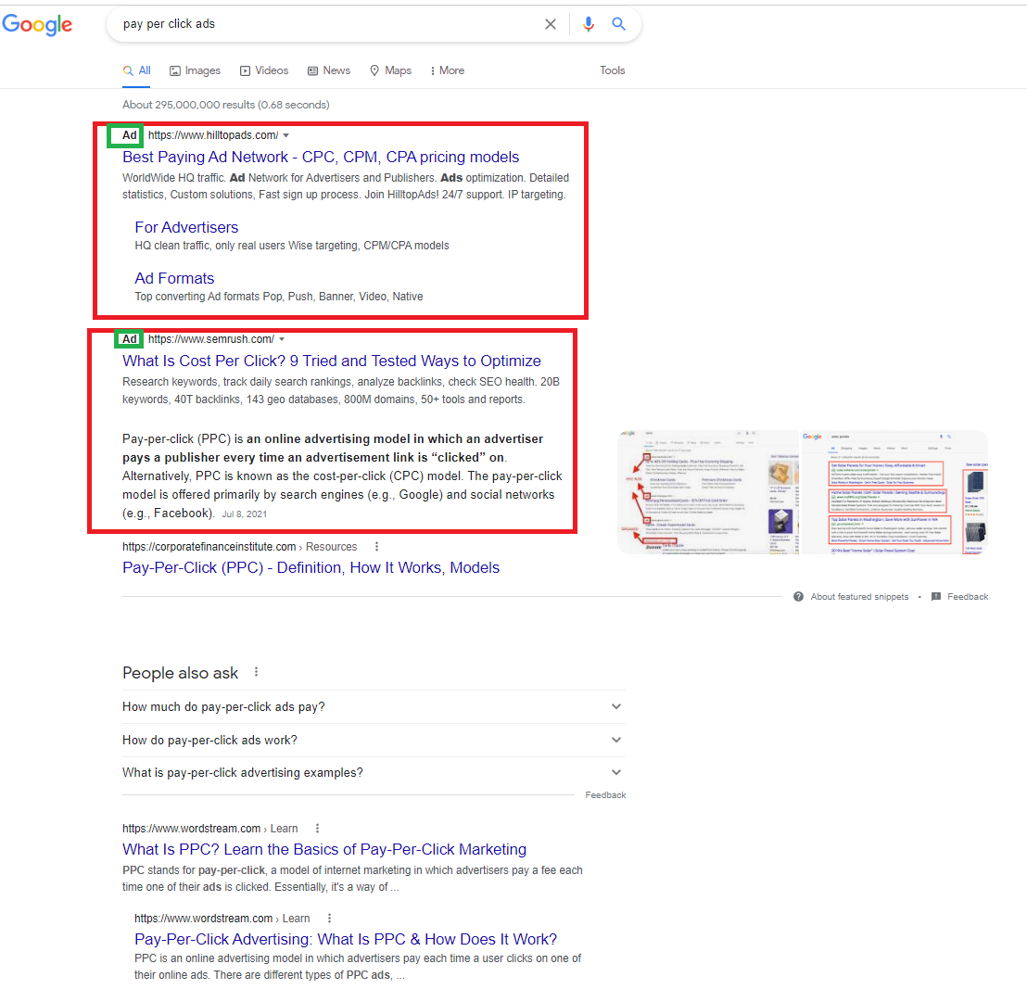
Task: Click the featured snippet Feedback flag icon
Action: 936,597
